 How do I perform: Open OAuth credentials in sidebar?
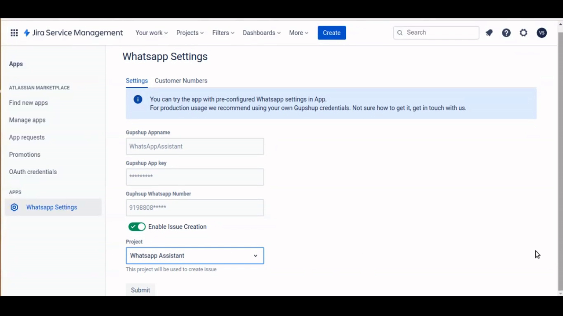33,172
